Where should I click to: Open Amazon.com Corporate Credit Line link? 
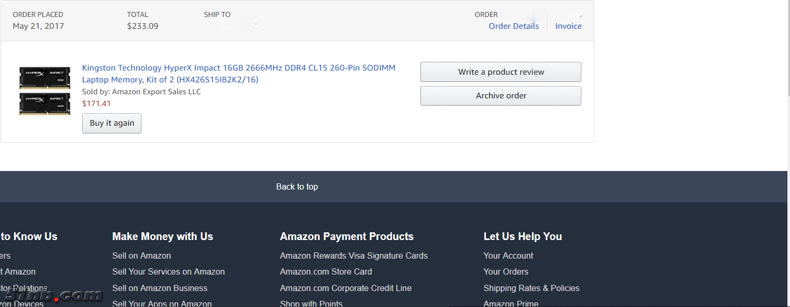pos(345,288)
